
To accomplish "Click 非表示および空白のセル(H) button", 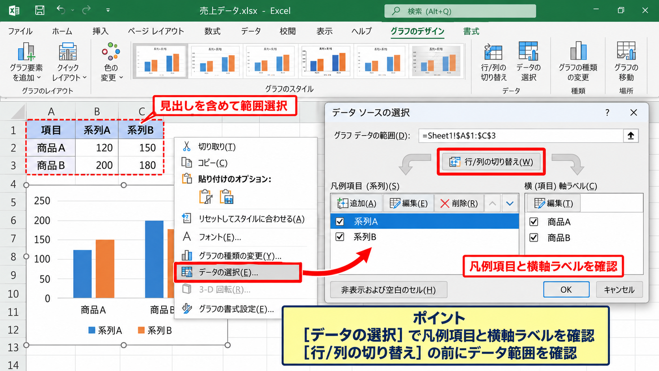I will (388, 290).
